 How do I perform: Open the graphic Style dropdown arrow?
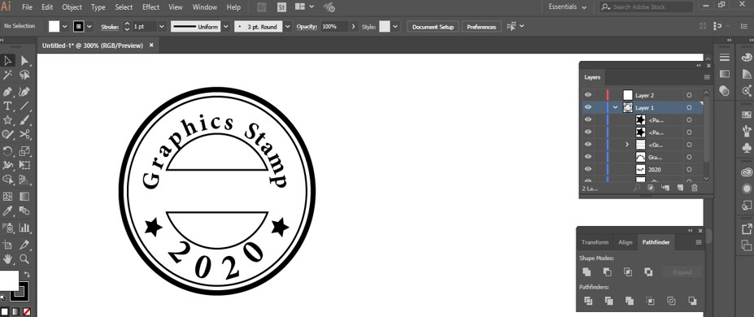click(x=395, y=27)
